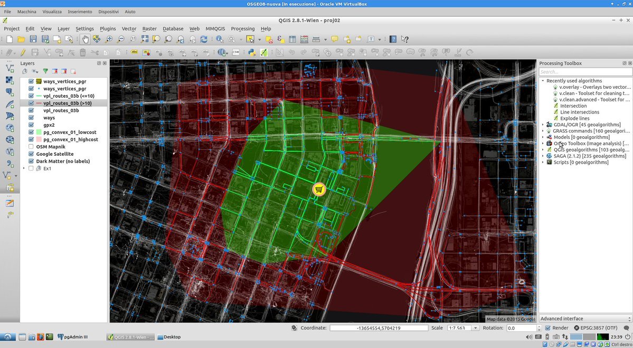This screenshot has height=348, width=633.
Task: Open the Processing menu
Action: click(x=242, y=29)
